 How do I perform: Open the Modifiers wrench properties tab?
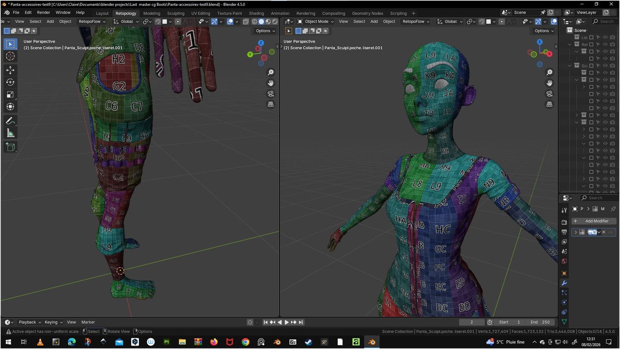coord(564,283)
